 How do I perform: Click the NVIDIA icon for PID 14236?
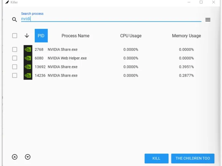pos(28,75)
